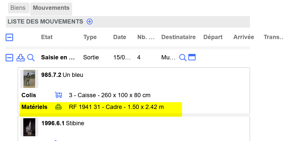Open item 985.7.2 Un bleu
Image resolution: width=283 pixels, height=141 pixels.
pos(62,75)
